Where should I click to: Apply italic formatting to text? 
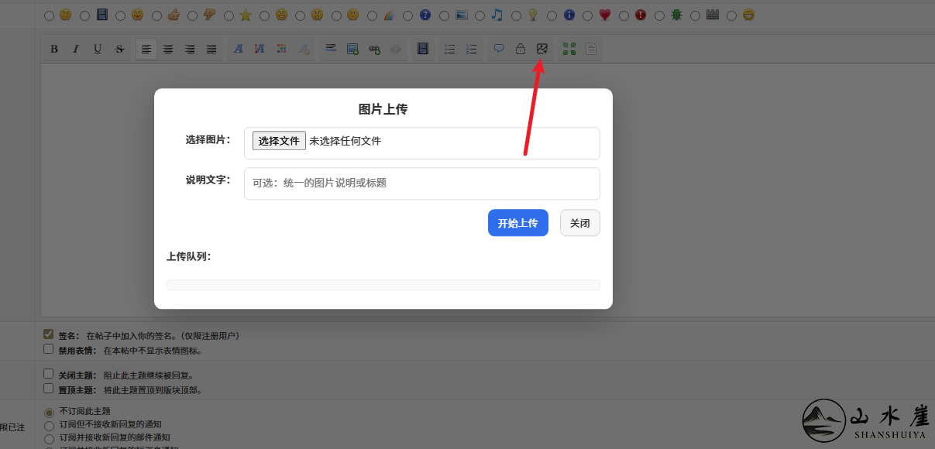tap(75, 48)
